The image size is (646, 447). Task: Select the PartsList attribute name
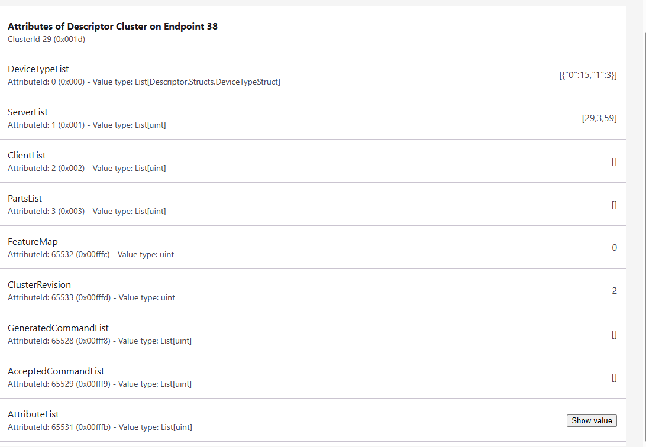[x=25, y=199]
